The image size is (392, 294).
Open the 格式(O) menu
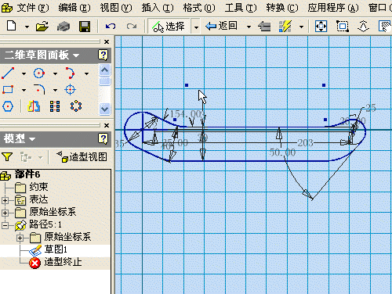(199, 8)
